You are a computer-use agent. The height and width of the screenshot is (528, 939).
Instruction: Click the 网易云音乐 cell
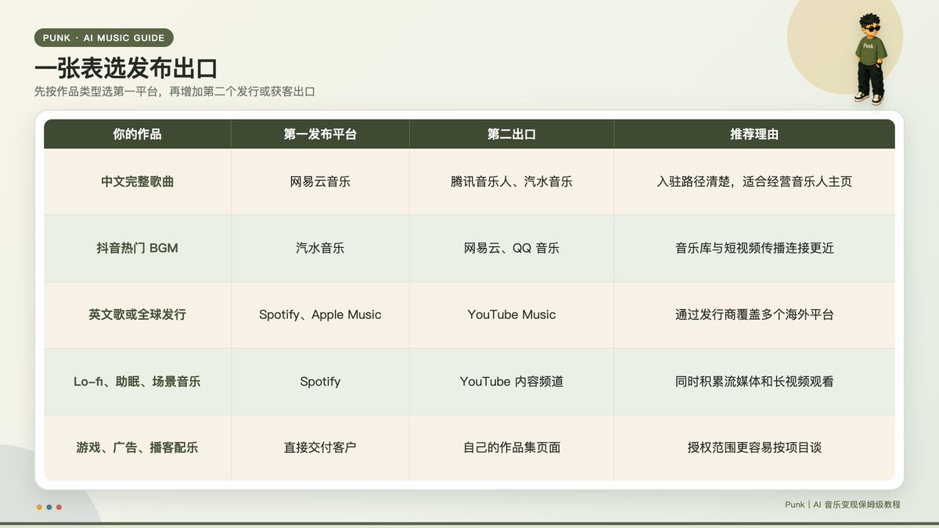320,181
